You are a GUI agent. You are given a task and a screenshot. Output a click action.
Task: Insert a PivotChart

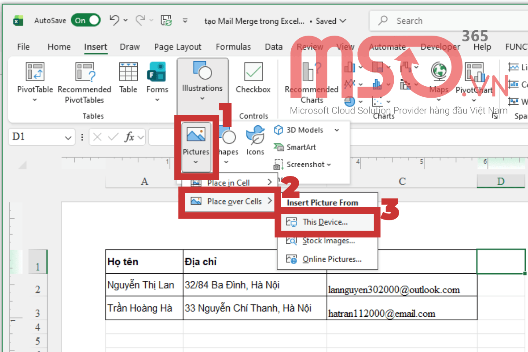coord(475,79)
